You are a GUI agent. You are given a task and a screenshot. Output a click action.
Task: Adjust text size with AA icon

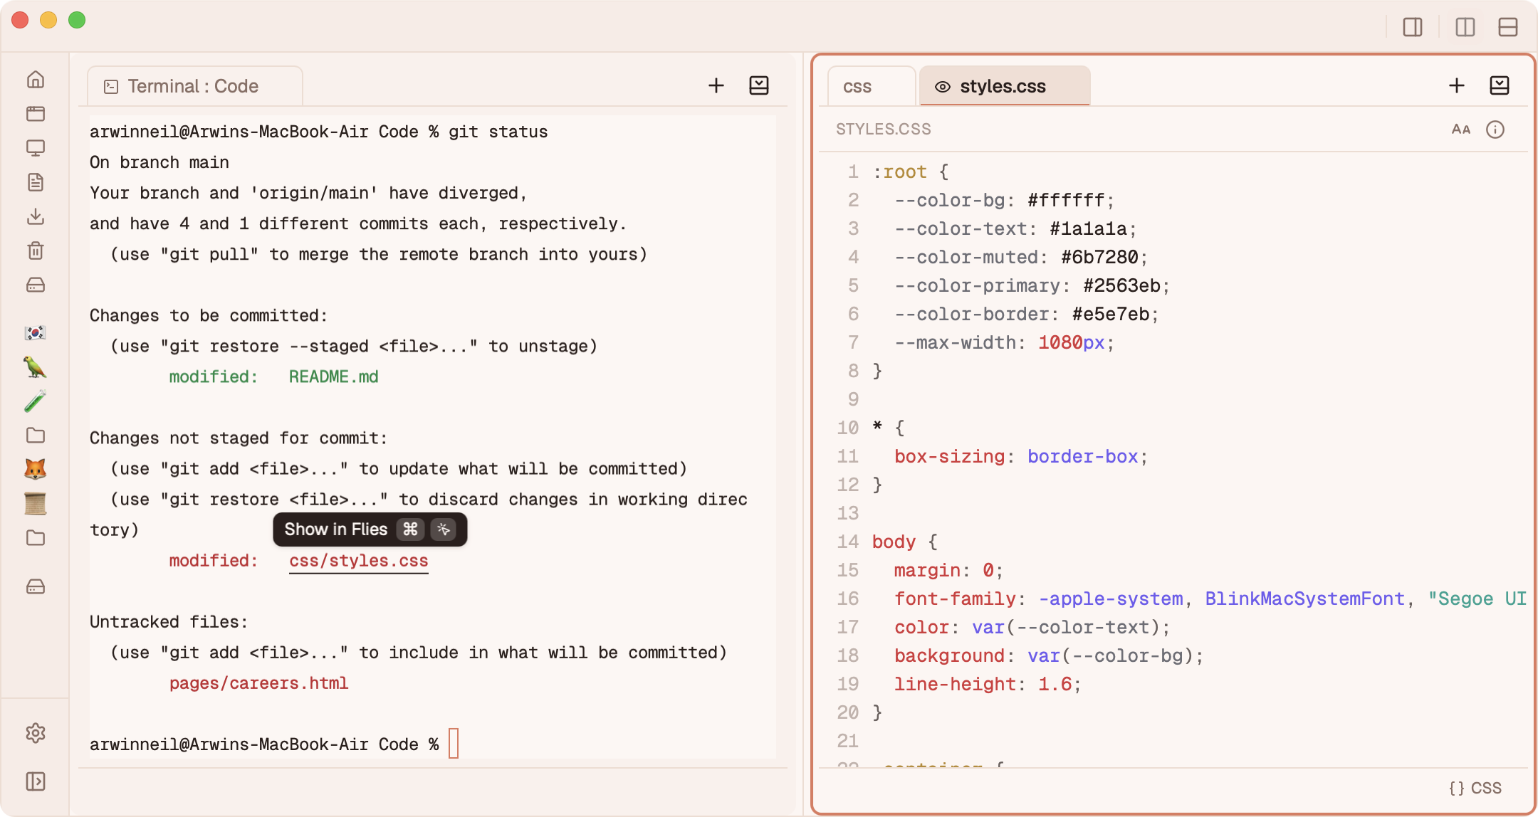1461,129
